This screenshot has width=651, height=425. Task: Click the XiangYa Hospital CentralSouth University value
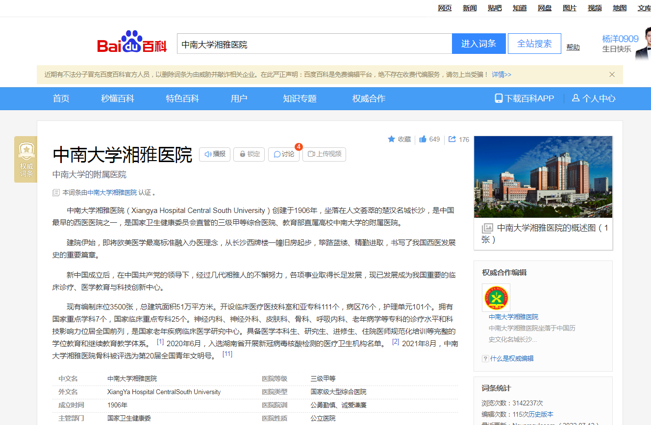pyautogui.click(x=164, y=392)
